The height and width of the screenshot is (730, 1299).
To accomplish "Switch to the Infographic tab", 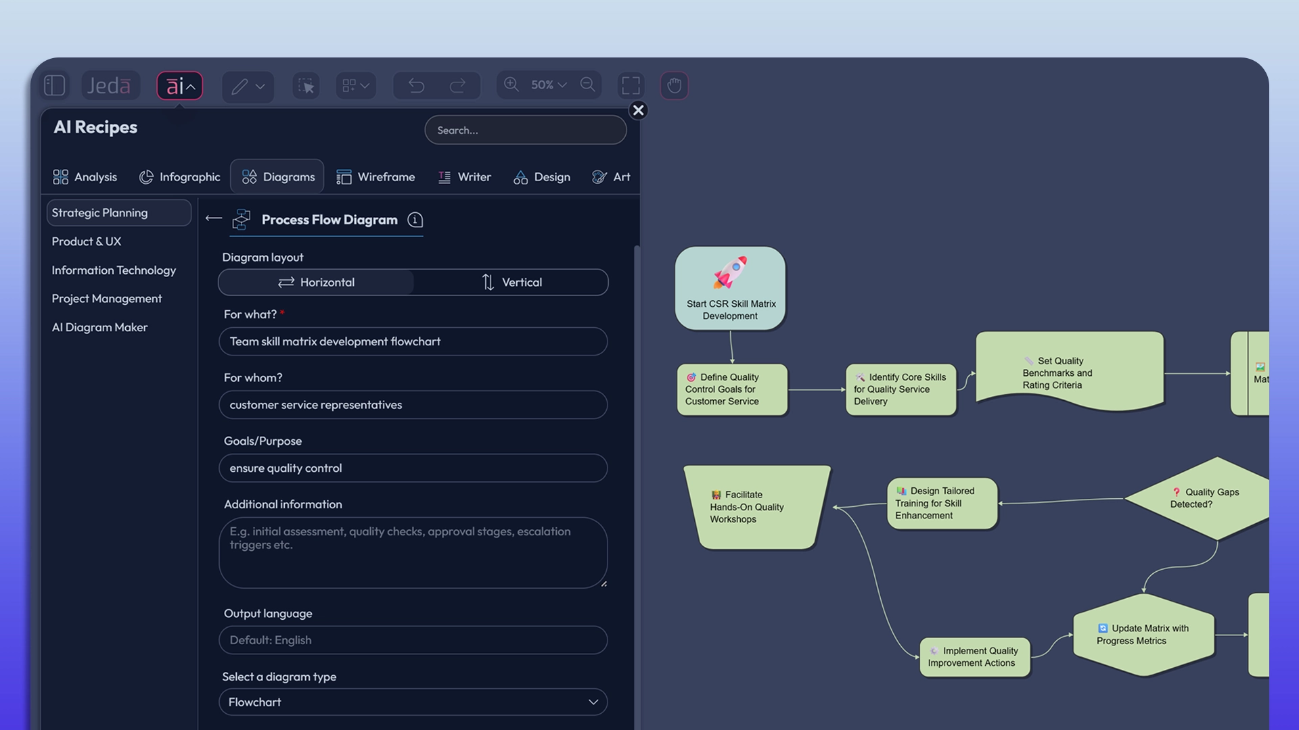I will coord(180,177).
